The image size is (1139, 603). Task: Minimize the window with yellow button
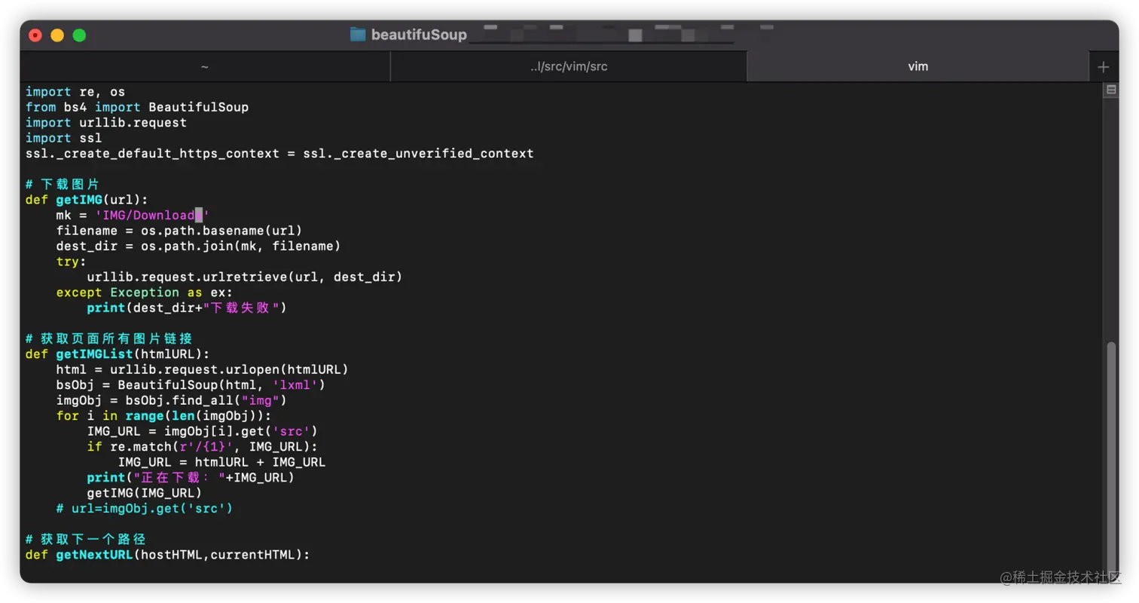click(x=57, y=35)
